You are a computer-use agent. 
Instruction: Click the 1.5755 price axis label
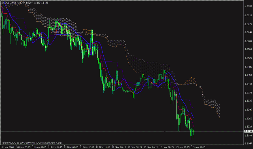[249, 6]
